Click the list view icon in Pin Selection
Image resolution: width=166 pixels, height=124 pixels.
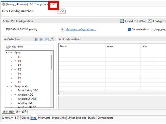(x=36, y=40)
